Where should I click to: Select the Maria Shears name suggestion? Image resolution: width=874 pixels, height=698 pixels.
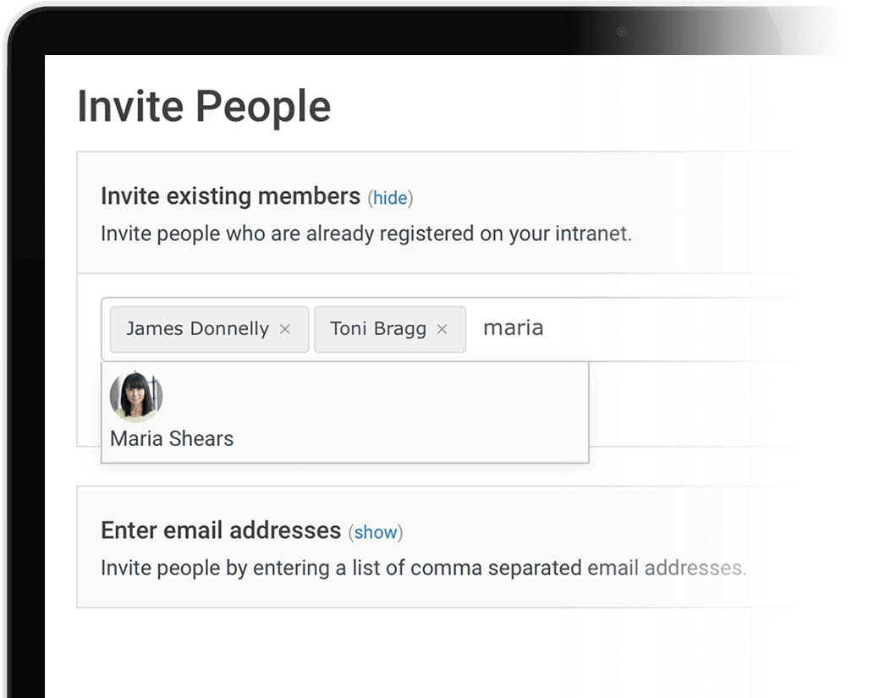point(172,439)
